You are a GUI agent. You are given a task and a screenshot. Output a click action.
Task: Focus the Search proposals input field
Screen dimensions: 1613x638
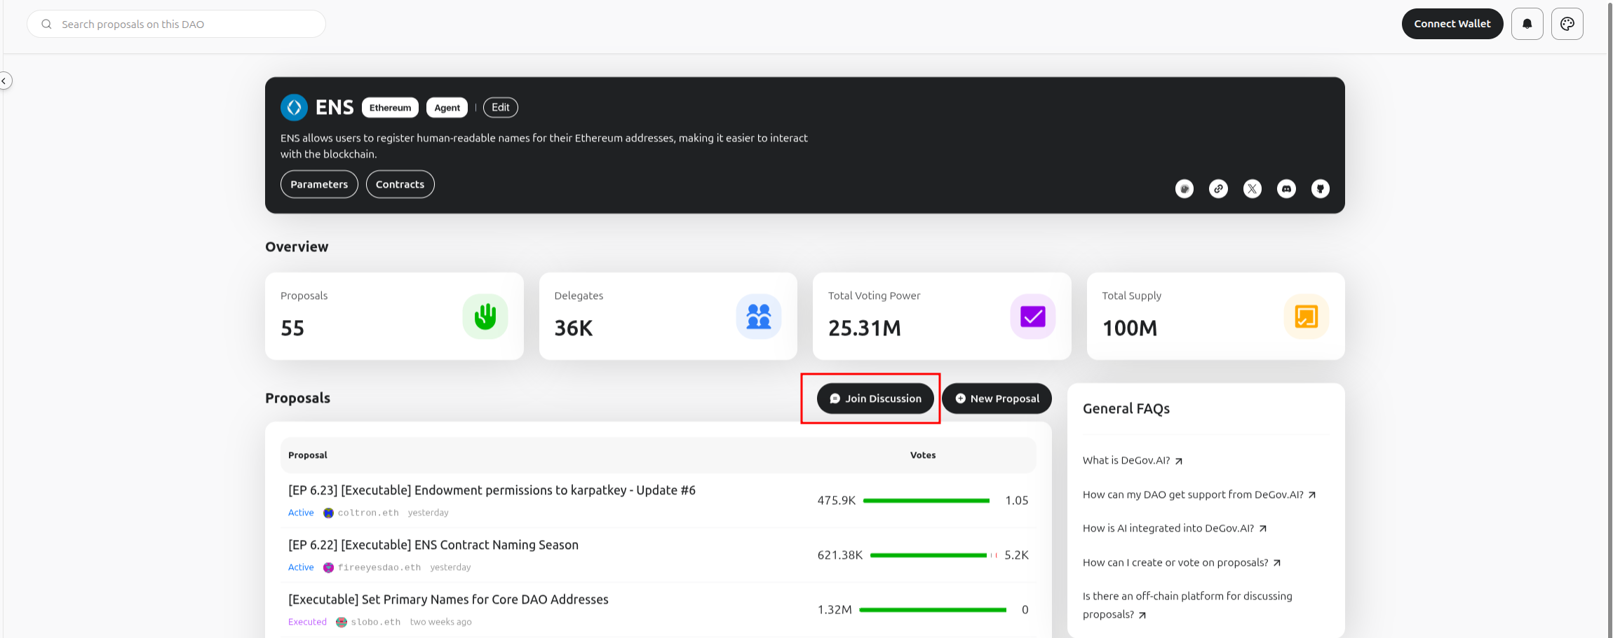tap(182, 24)
